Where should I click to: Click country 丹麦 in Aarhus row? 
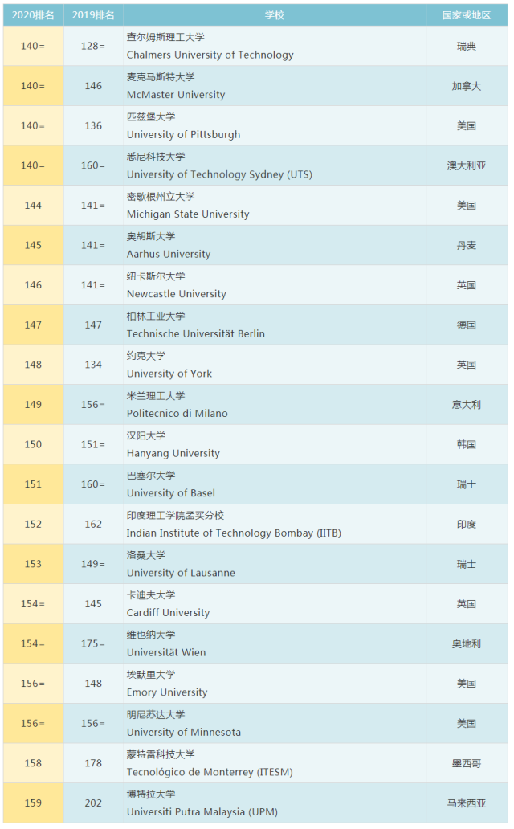pyautogui.click(x=467, y=245)
